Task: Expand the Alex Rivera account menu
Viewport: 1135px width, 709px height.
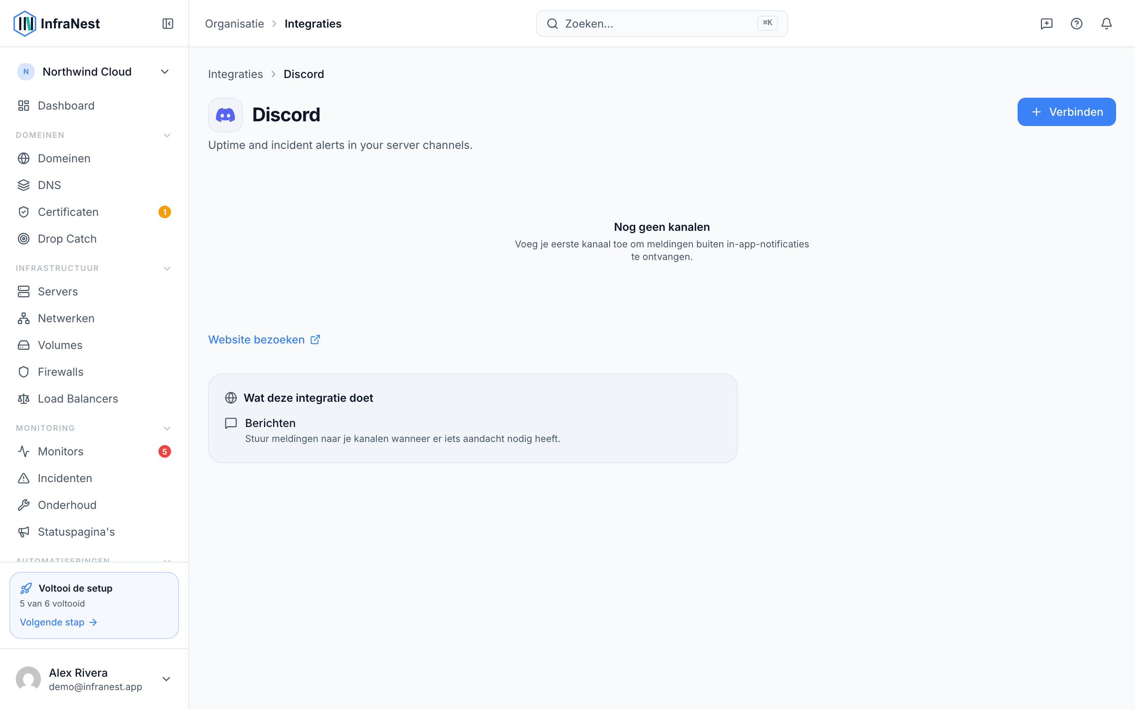Action: (x=166, y=679)
